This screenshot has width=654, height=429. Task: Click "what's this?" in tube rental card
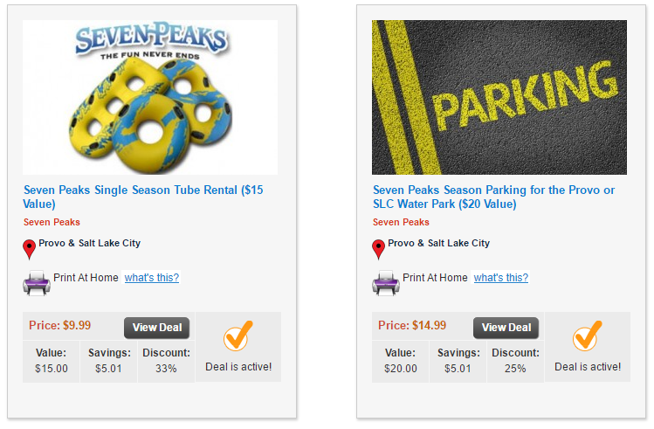pos(152,278)
